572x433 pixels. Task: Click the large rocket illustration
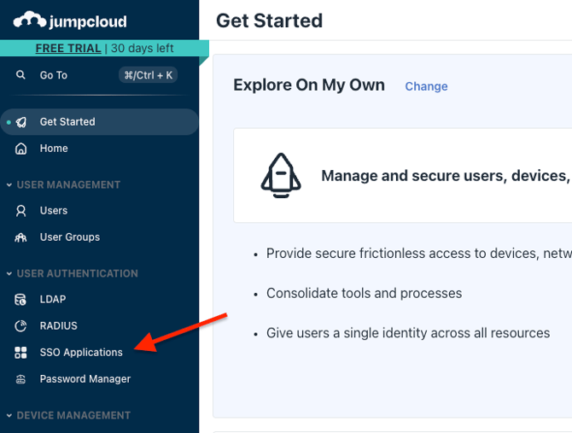281,175
